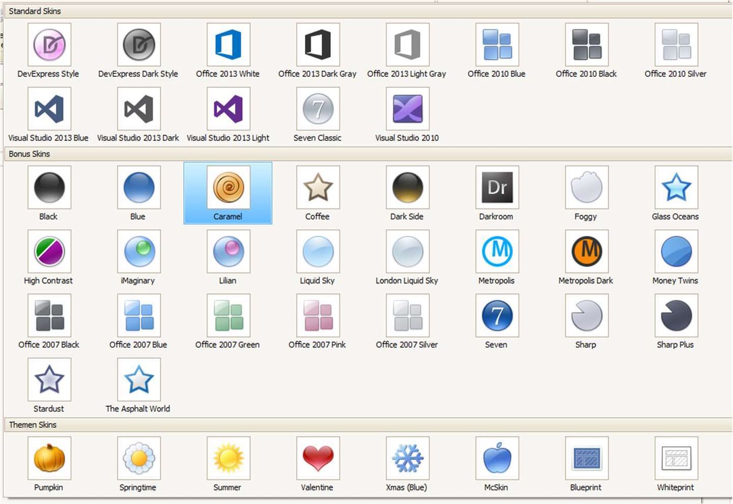733x504 pixels.
Task: Pick the Dark Side skin
Action: 407,187
